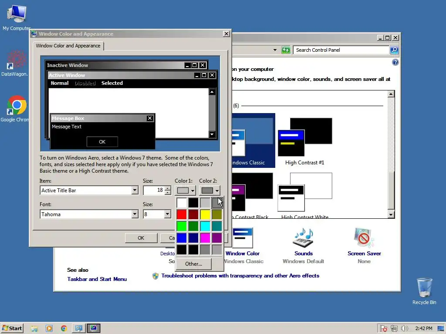Click the Sounds link text

click(x=303, y=254)
